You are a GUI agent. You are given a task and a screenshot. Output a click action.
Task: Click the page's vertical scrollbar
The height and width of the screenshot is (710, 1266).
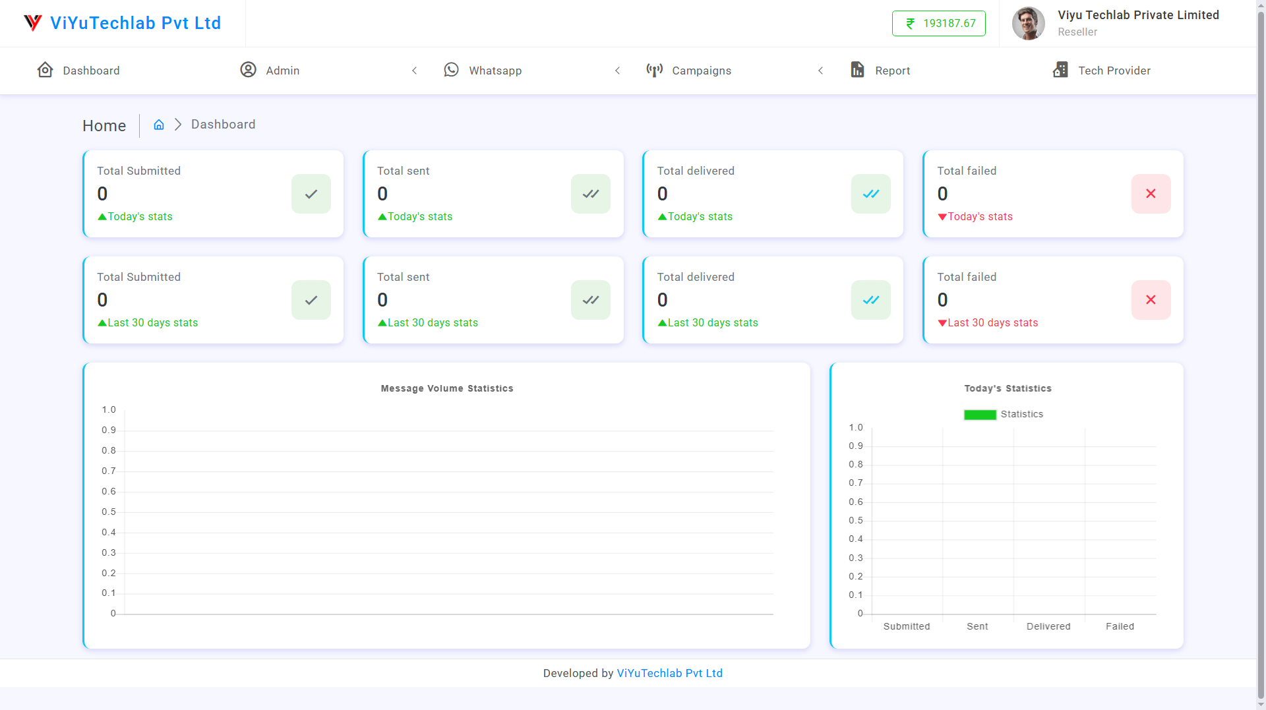pos(1261,330)
